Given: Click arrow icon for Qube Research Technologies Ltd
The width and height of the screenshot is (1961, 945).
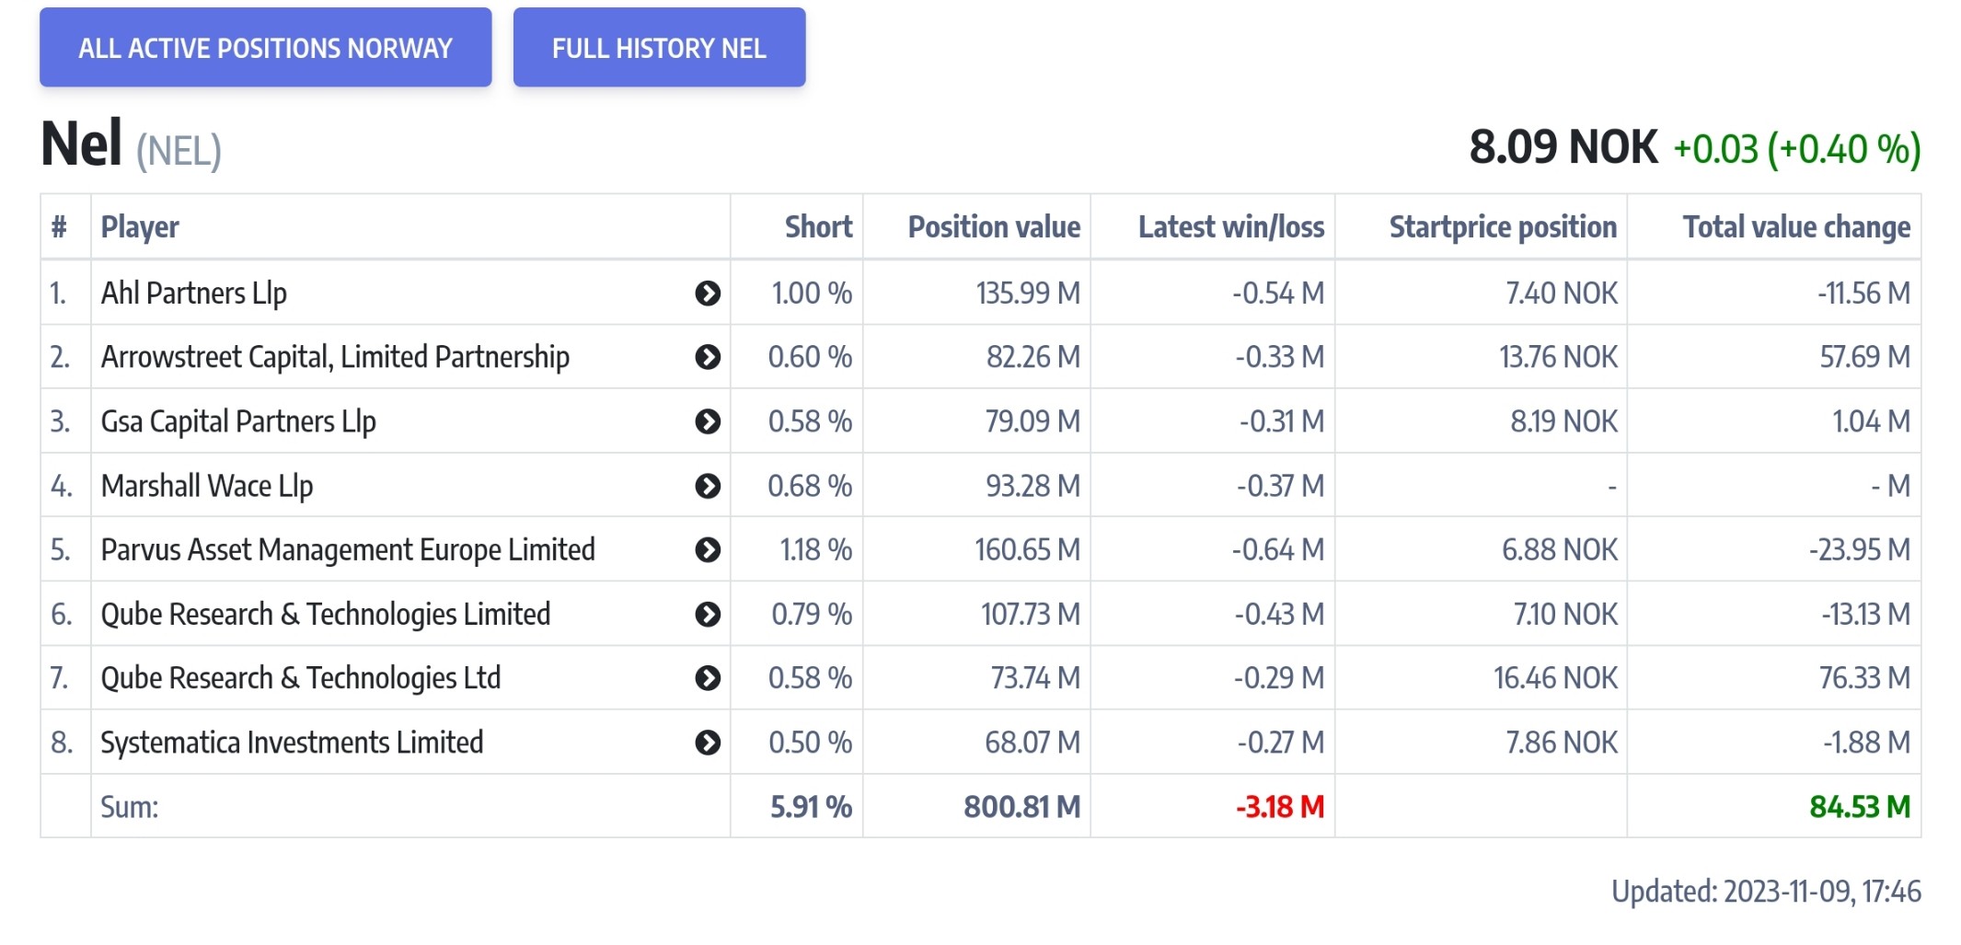Looking at the screenshot, I should (x=707, y=678).
